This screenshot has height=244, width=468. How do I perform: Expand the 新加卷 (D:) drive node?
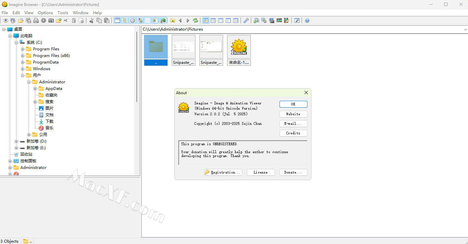16,141
